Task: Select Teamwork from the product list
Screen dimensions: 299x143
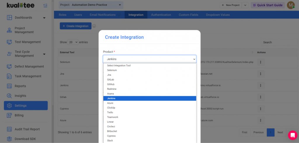Action: 150,117
